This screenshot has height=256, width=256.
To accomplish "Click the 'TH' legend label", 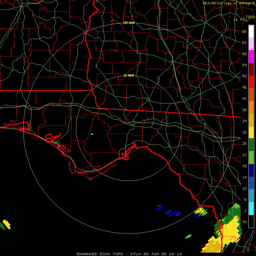I will tap(244, 222).
